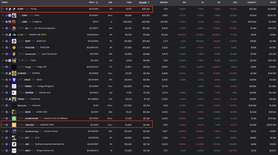
Task: Click the lightning boost 10 badge on DARWIN
Action: [x=49, y=93]
